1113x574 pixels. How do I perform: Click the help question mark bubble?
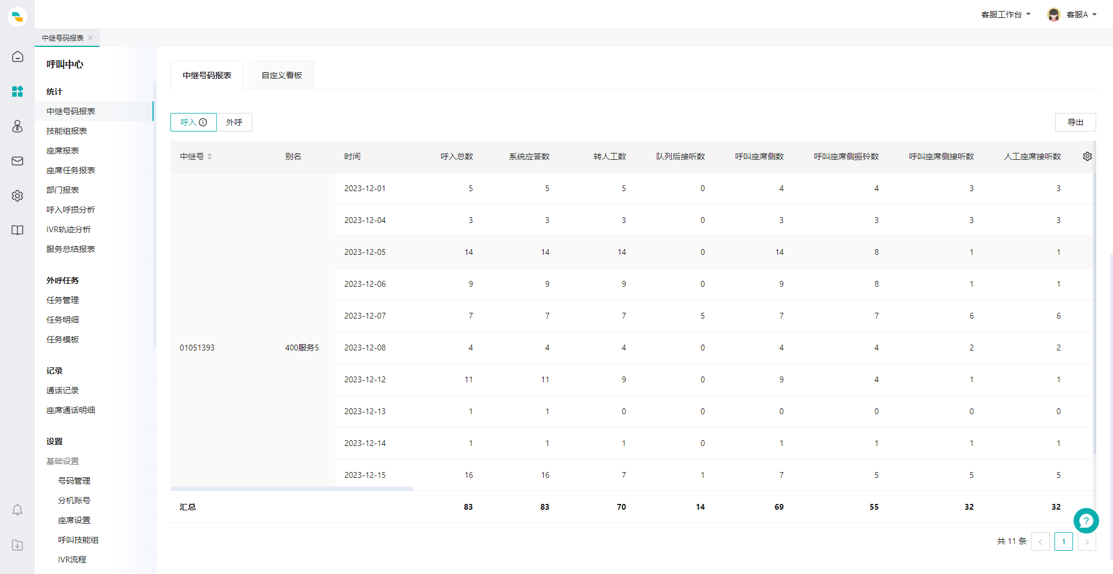pyautogui.click(x=1086, y=521)
